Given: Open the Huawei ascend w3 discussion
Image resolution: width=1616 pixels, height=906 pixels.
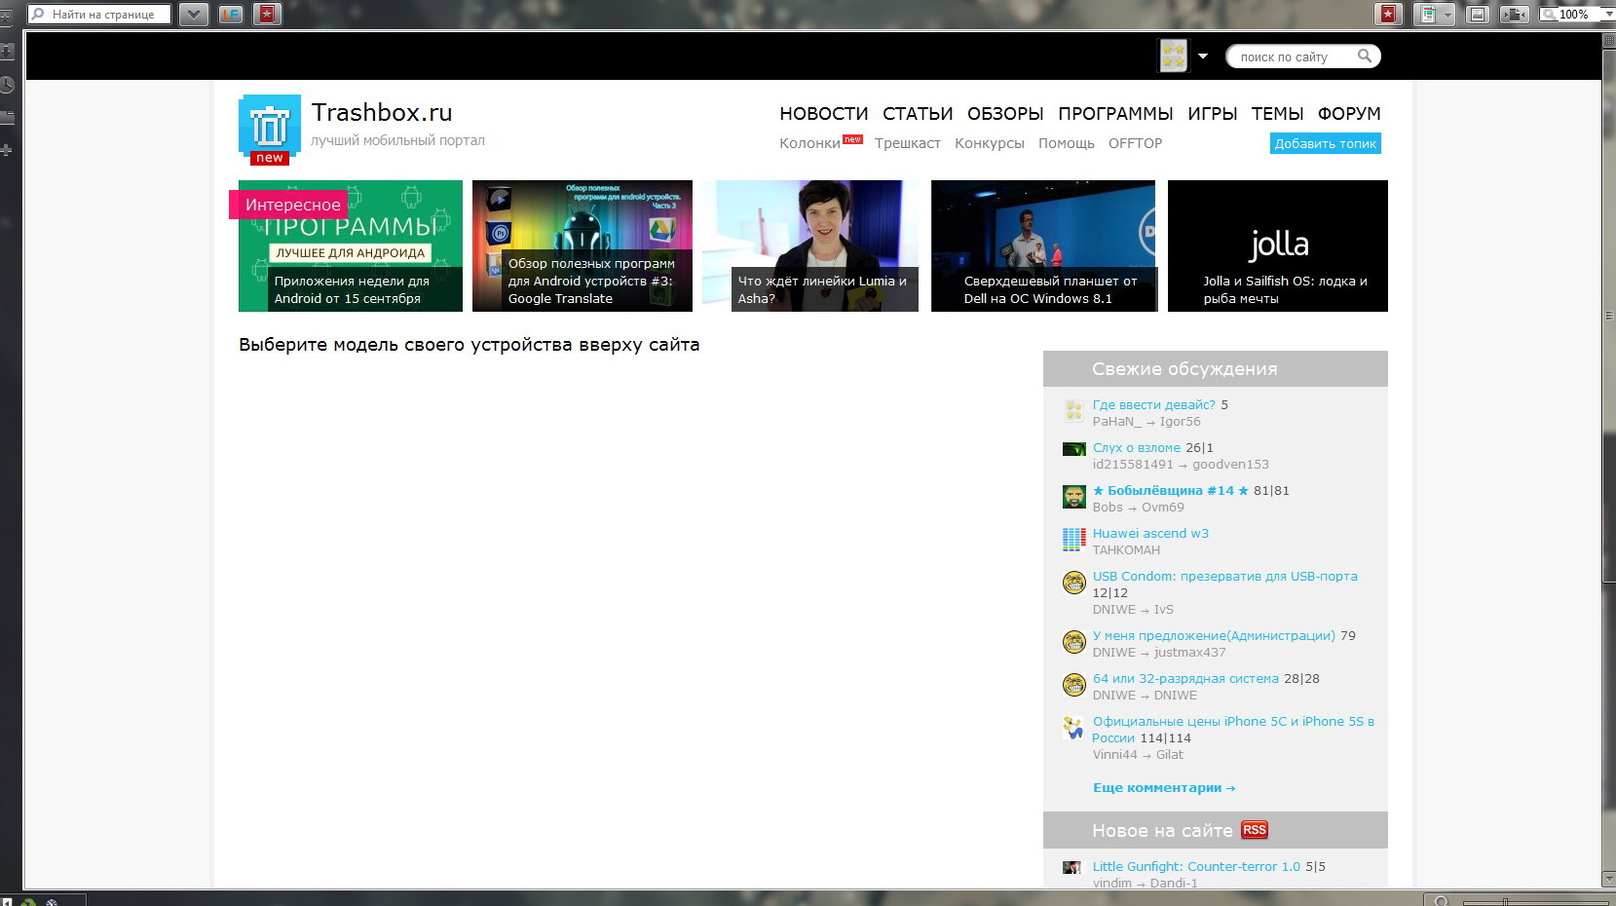Looking at the screenshot, I should (1150, 534).
